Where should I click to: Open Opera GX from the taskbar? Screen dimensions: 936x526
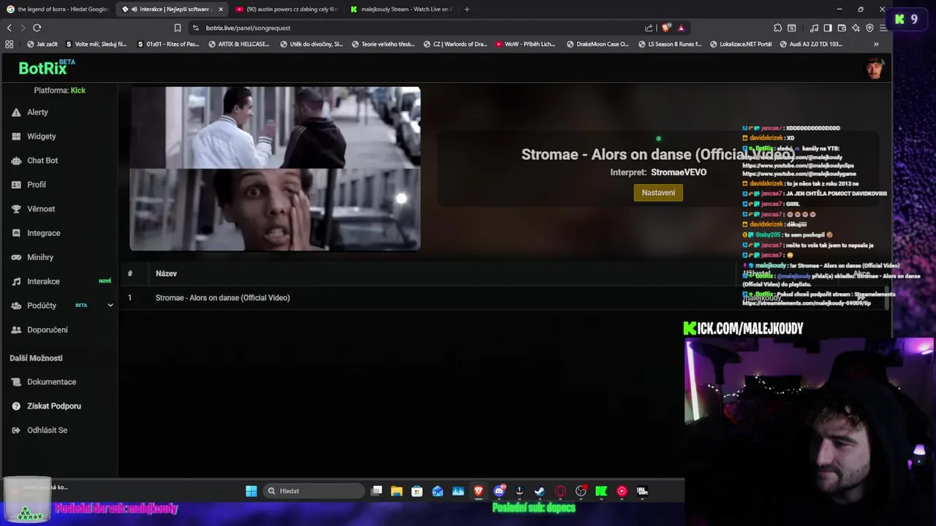click(x=560, y=491)
